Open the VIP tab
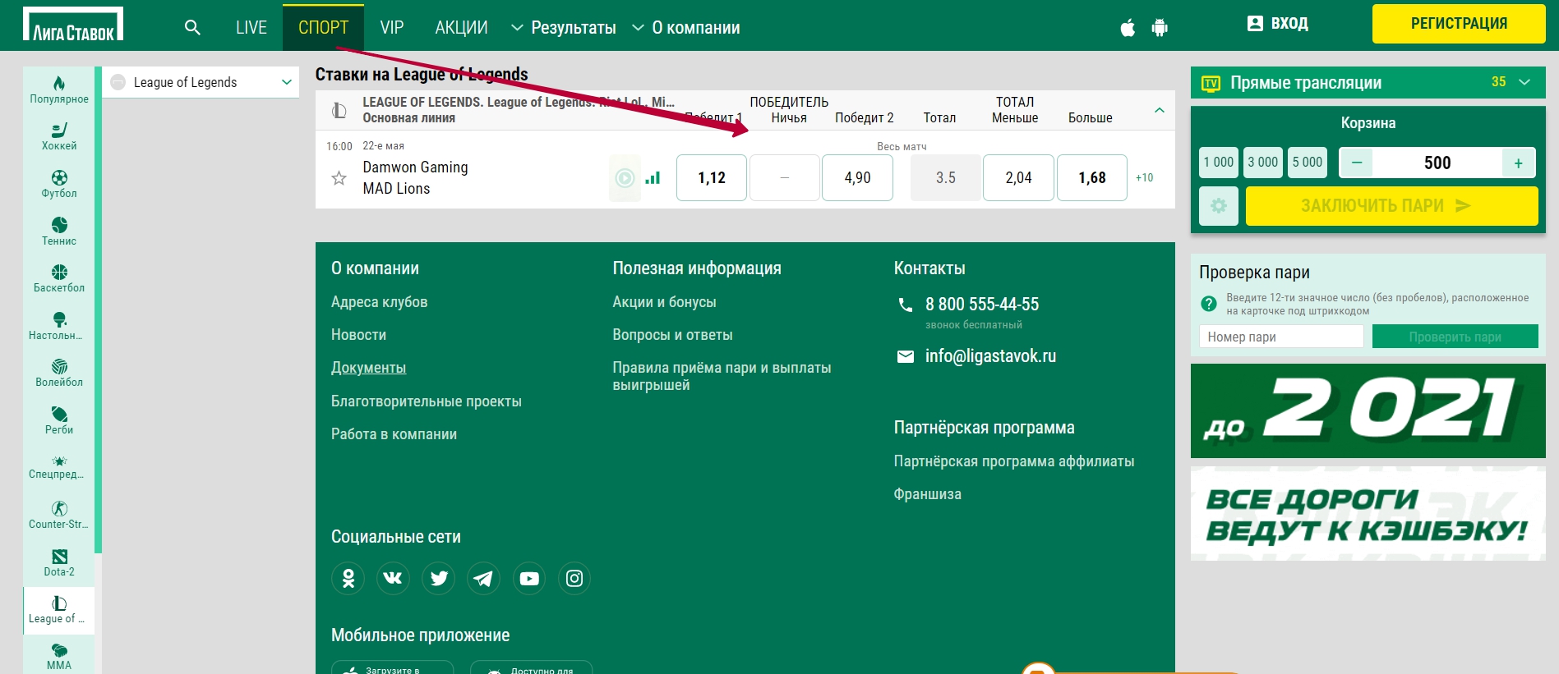The width and height of the screenshot is (1559, 674). [x=392, y=28]
